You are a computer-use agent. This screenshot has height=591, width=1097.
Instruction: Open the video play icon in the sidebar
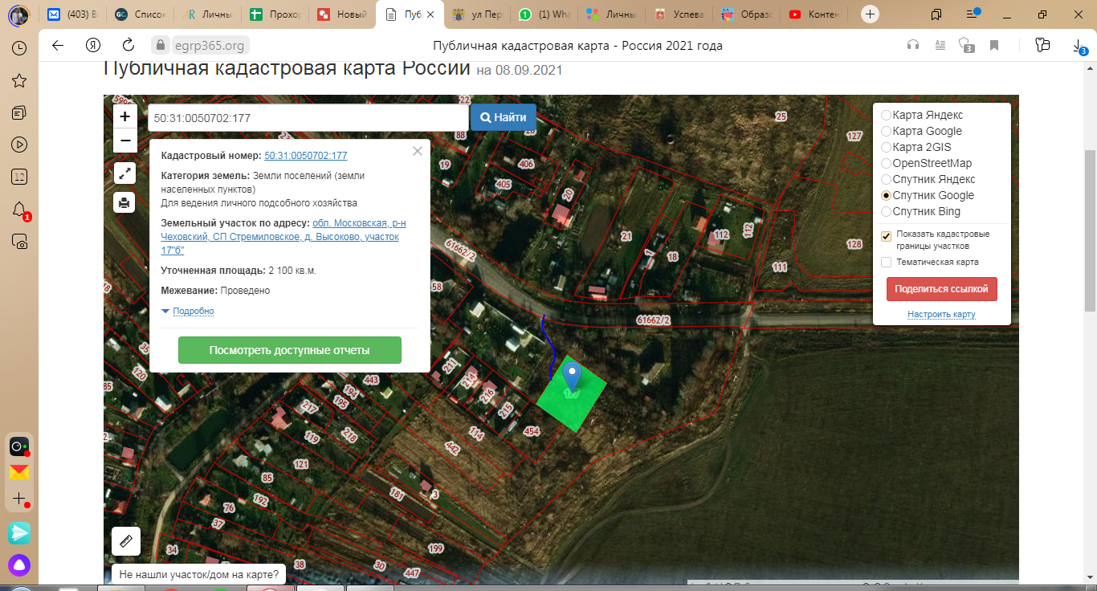click(x=19, y=145)
